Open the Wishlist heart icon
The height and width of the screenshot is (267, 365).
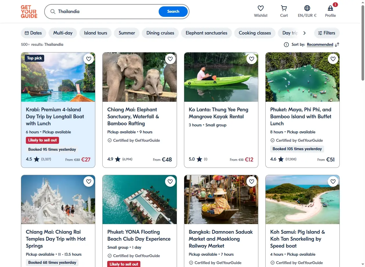261,8
